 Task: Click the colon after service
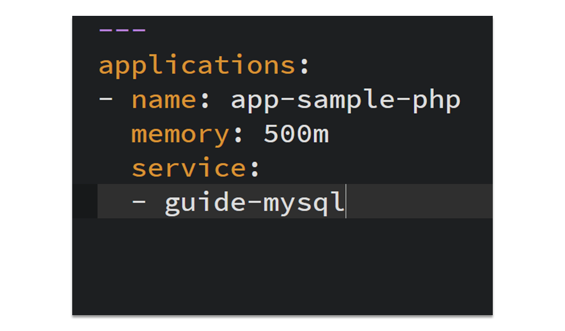[255, 169]
